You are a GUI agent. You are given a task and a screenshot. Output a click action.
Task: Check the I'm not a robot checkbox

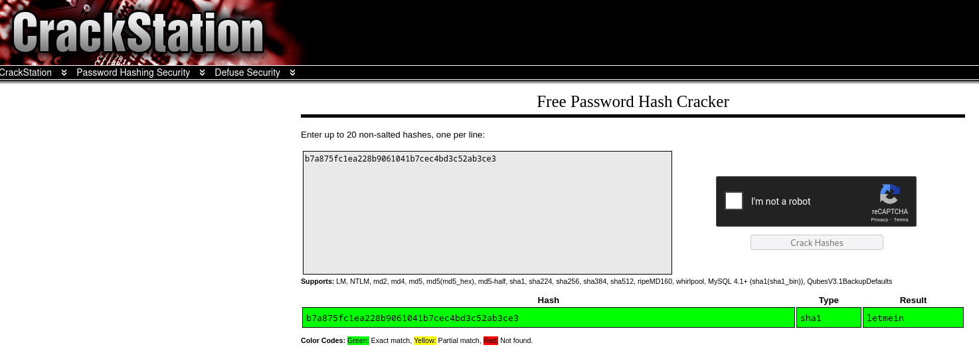[x=734, y=201]
